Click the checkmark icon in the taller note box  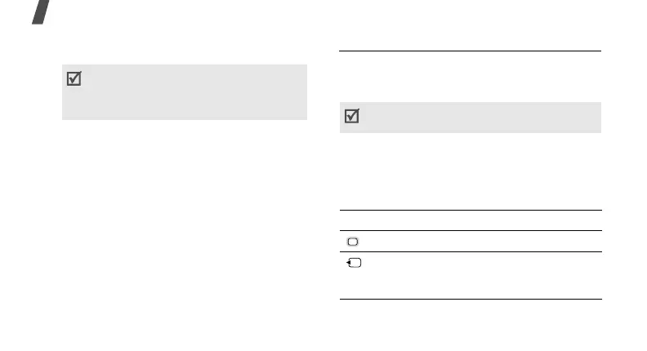[x=74, y=81]
